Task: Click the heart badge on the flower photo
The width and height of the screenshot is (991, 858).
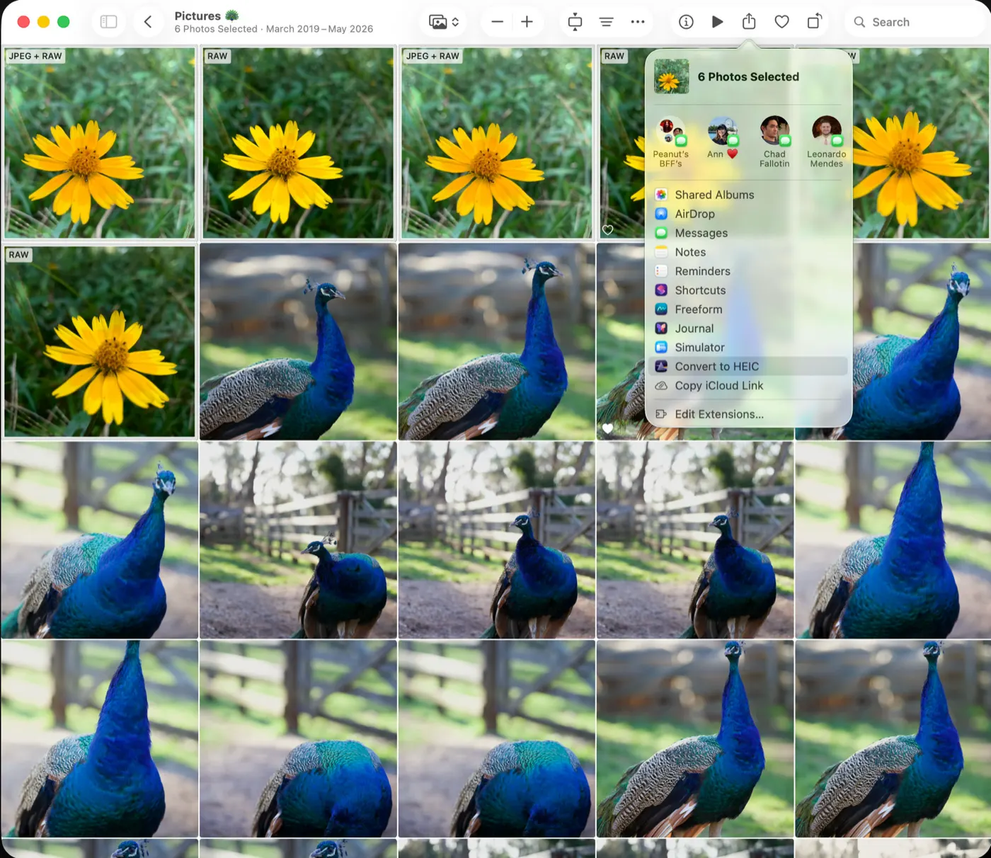Action: click(607, 230)
